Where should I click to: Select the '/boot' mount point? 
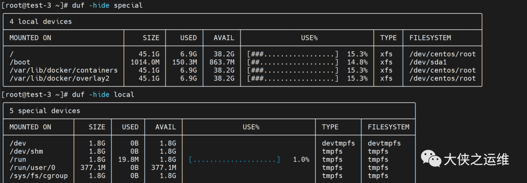click(x=20, y=62)
